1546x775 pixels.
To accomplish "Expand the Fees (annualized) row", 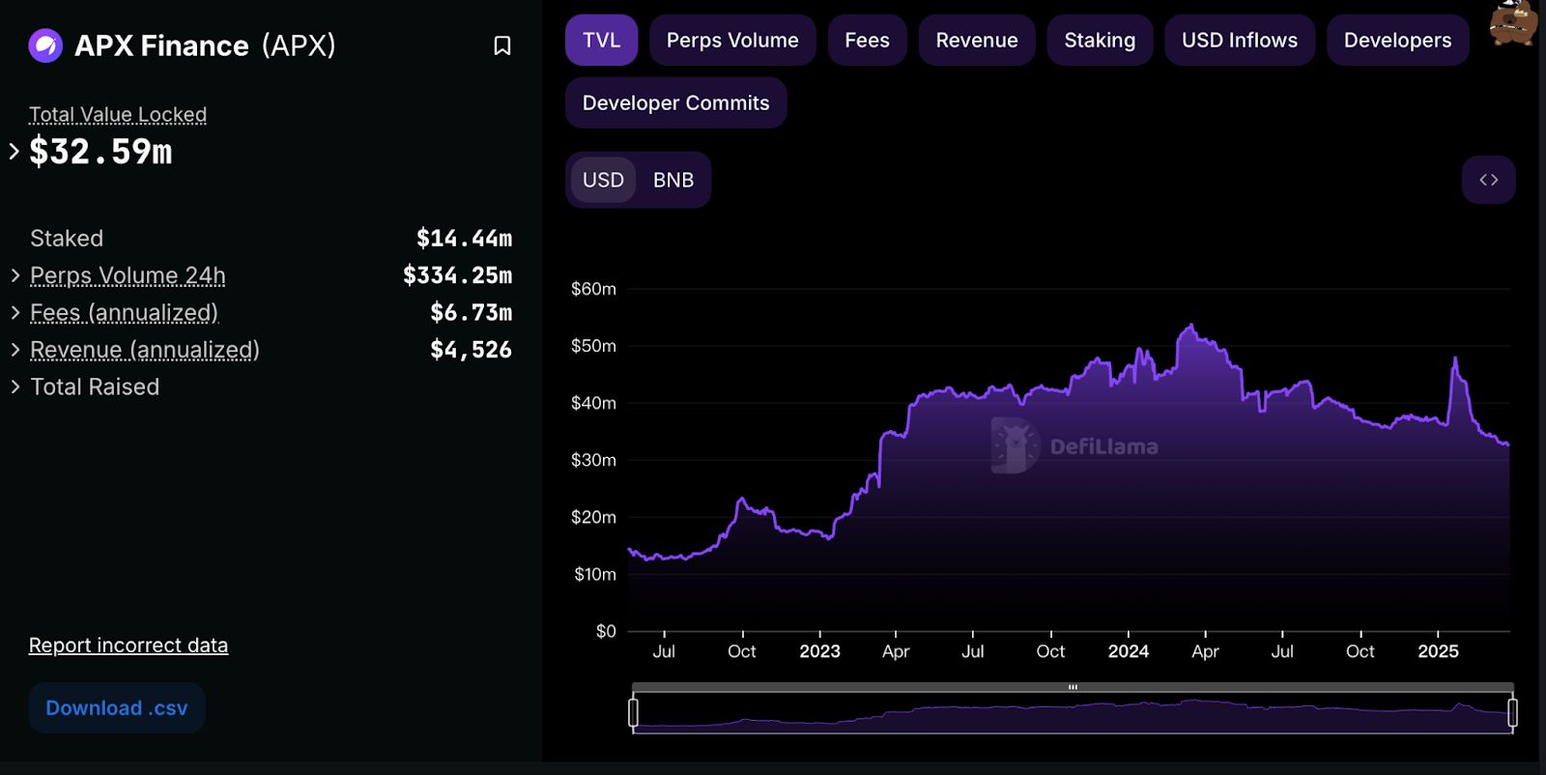I will point(15,312).
